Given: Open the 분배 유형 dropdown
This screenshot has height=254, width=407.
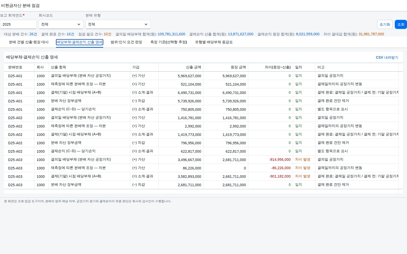Looking at the screenshot, I should tap(118, 24).
